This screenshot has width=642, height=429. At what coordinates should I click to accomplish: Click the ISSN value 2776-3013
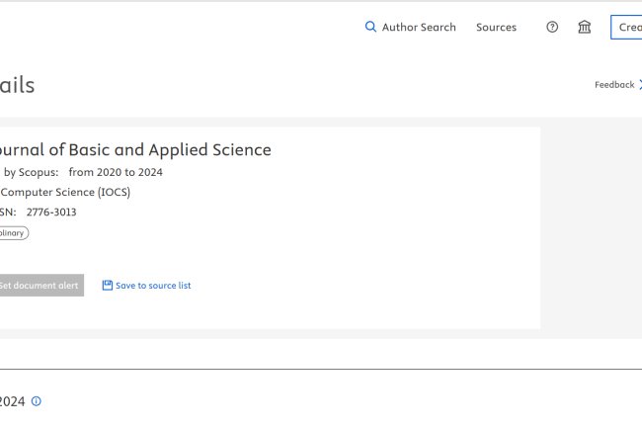pos(51,212)
